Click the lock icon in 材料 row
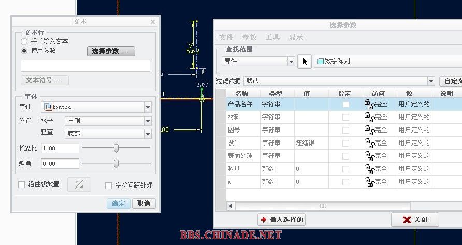The image size is (462, 245). [x=369, y=117]
